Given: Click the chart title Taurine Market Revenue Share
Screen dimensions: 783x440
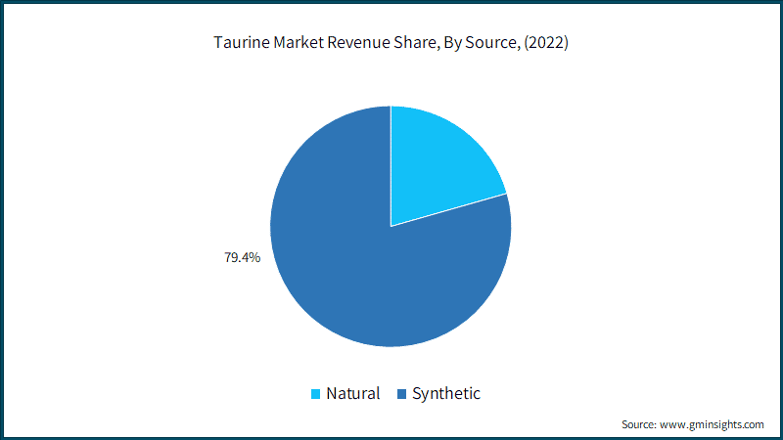Looking at the screenshot, I should point(391,42).
